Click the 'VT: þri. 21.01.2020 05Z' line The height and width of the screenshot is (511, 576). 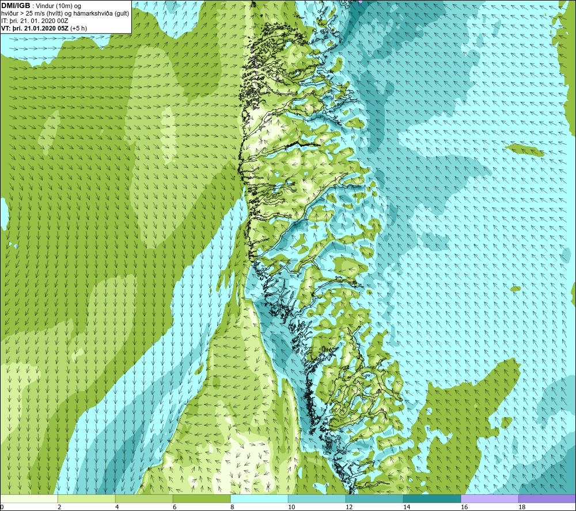click(35, 28)
